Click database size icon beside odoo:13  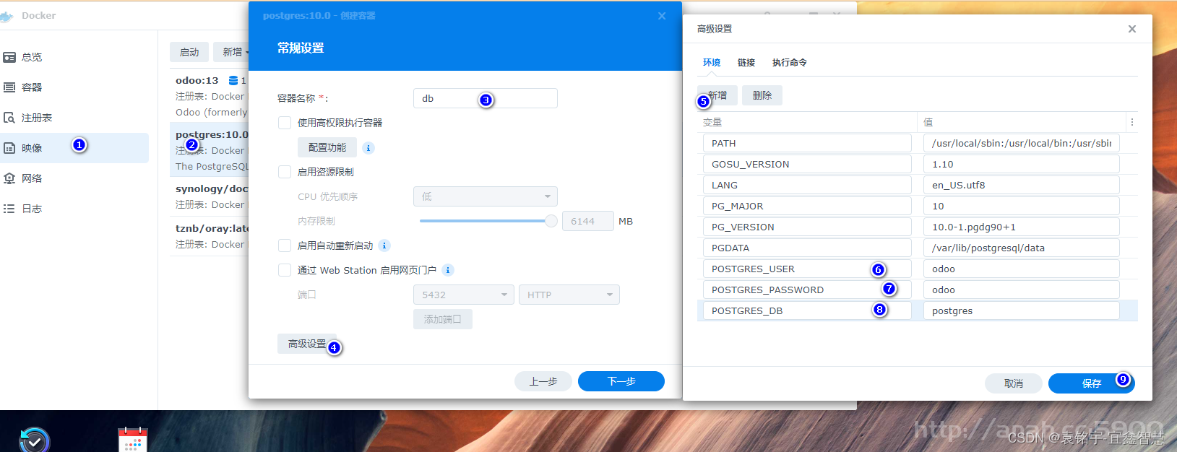(233, 80)
